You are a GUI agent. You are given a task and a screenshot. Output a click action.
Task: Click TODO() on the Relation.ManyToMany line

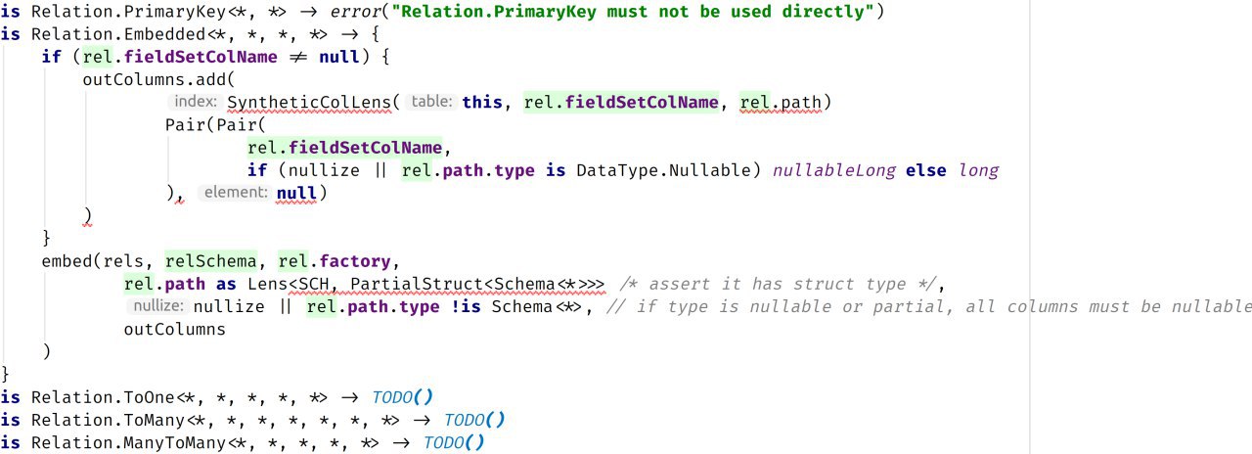pyautogui.click(x=453, y=442)
